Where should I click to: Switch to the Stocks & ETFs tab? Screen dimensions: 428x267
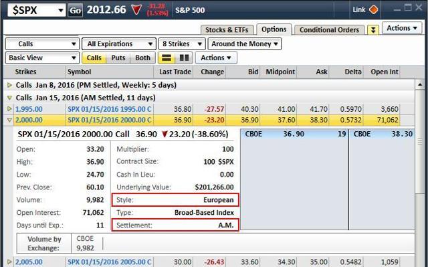[227, 29]
